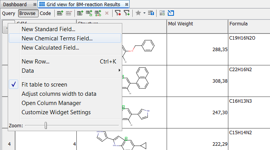Click the filter icon with red dot
270x150 pixels.
118,13
